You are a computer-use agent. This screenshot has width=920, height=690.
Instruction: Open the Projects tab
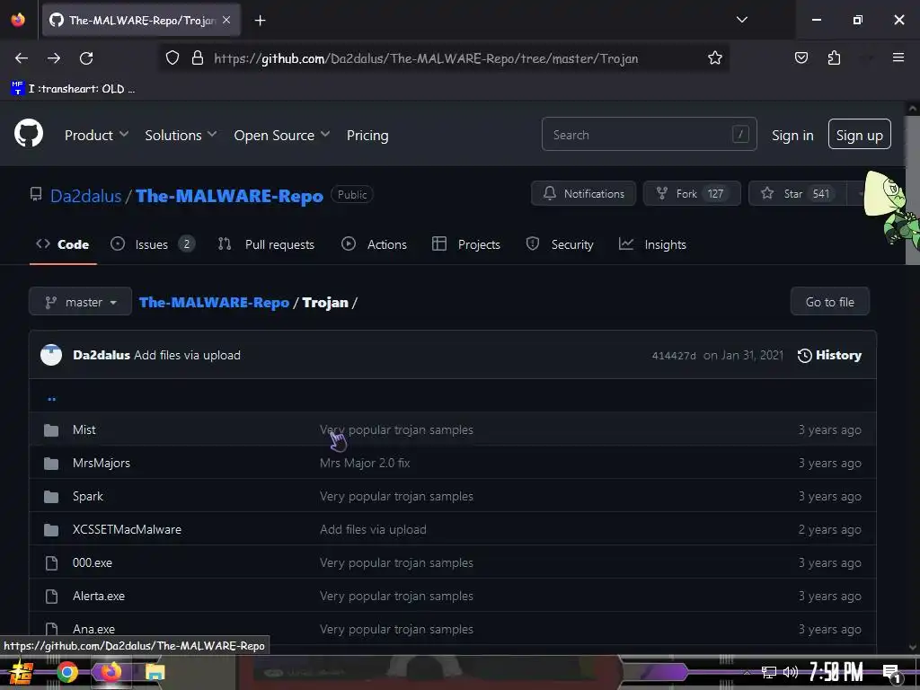pyautogui.click(x=466, y=244)
